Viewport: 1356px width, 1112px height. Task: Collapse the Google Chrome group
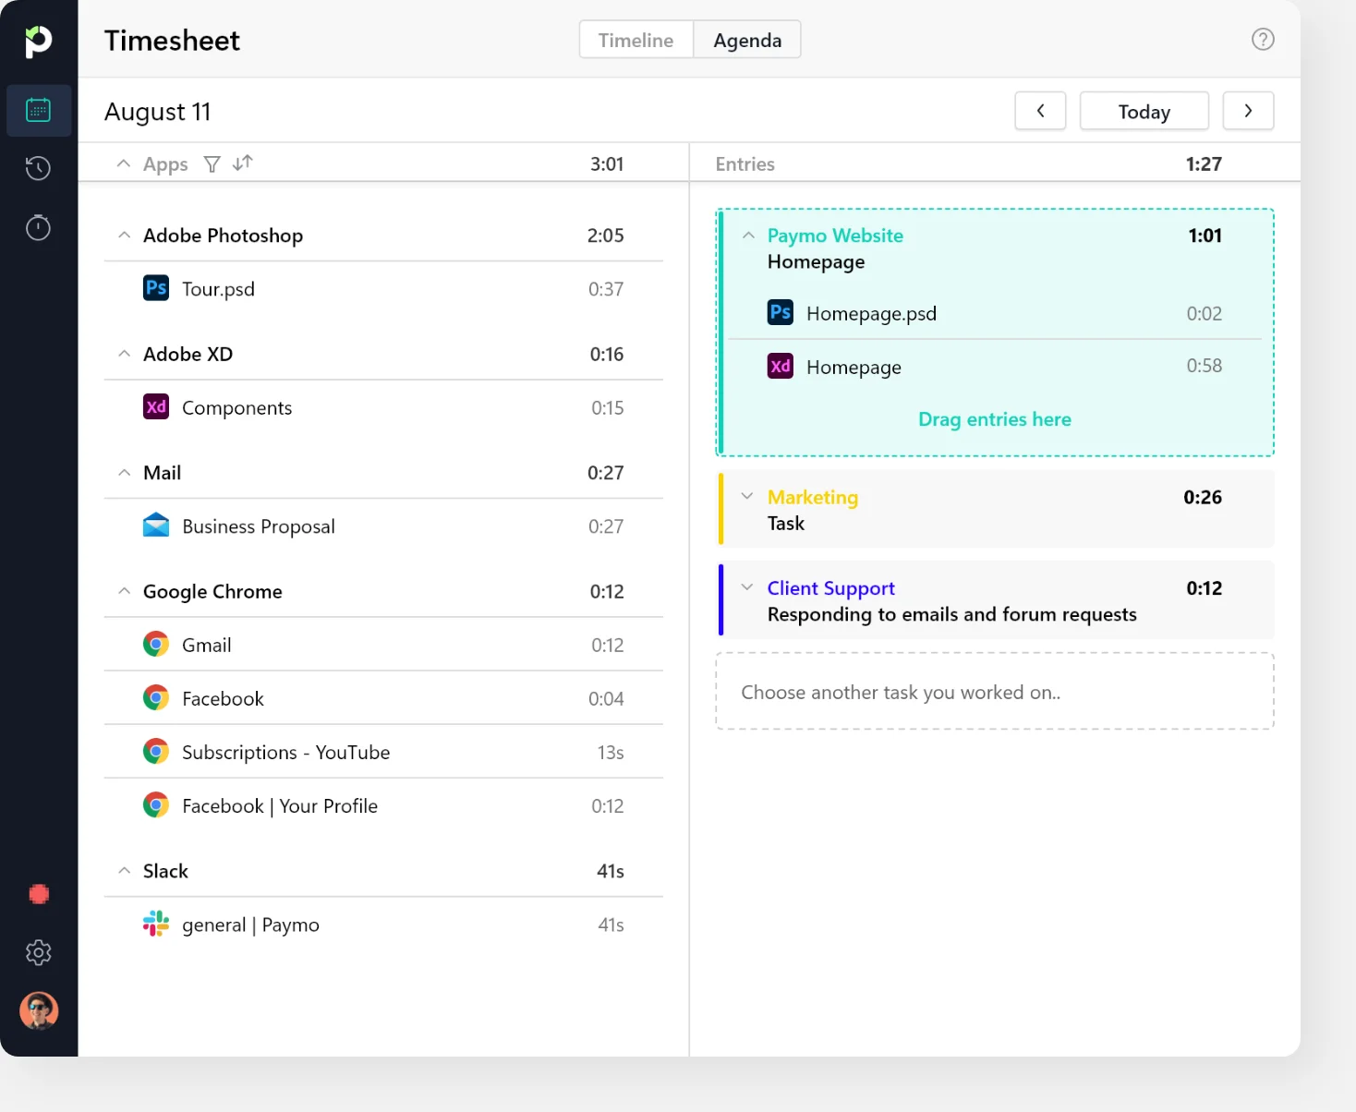[124, 591]
